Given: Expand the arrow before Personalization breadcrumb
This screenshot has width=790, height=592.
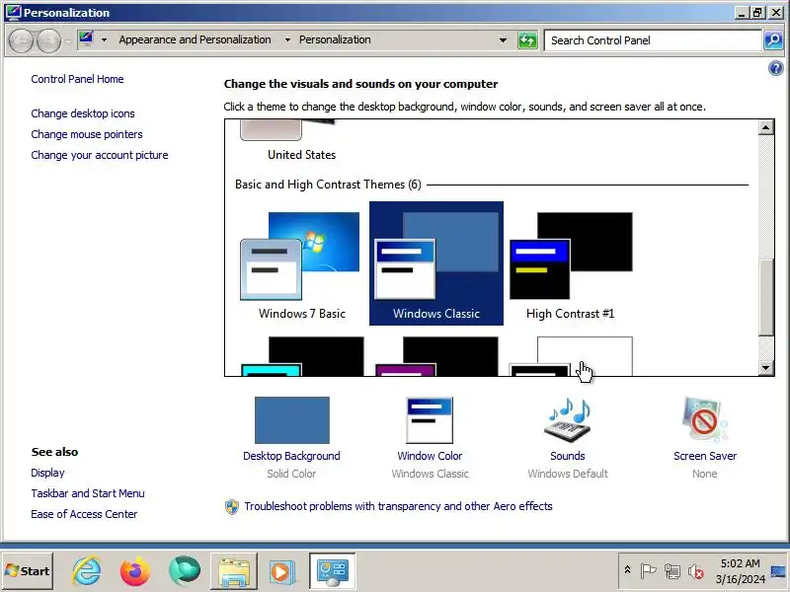Looking at the screenshot, I should tap(287, 39).
